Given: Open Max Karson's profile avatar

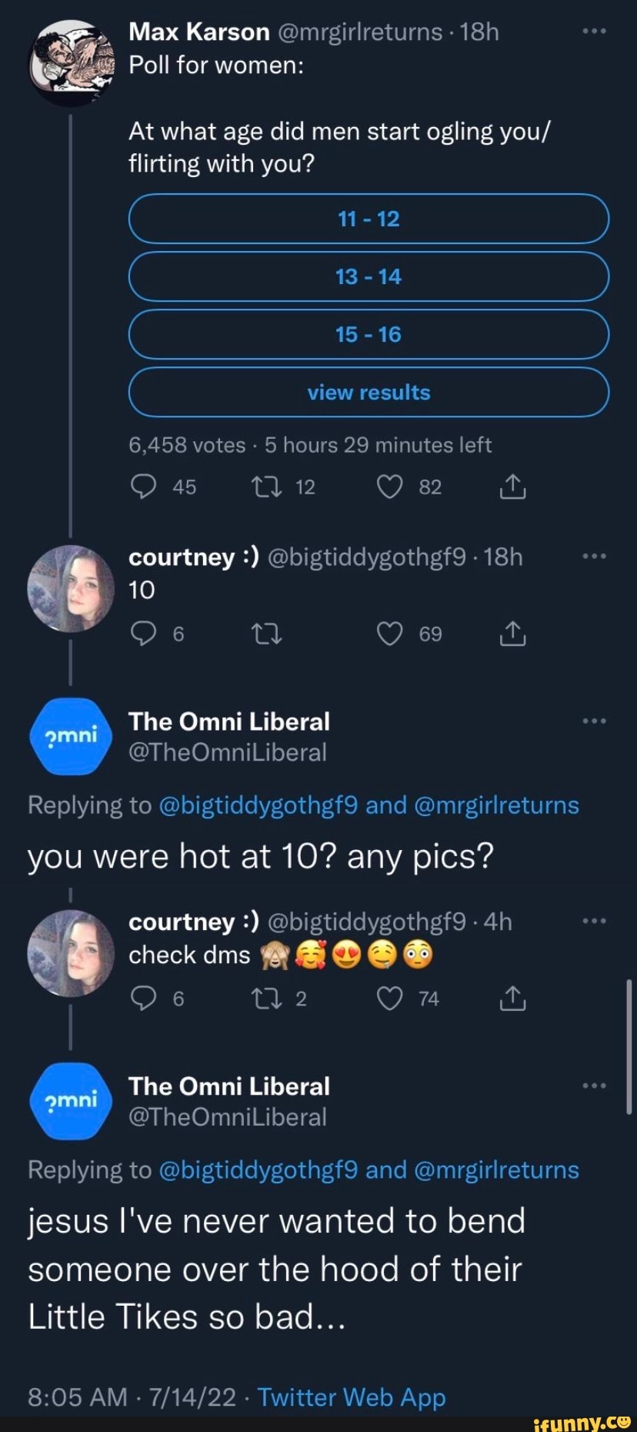Looking at the screenshot, I should tap(71, 62).
